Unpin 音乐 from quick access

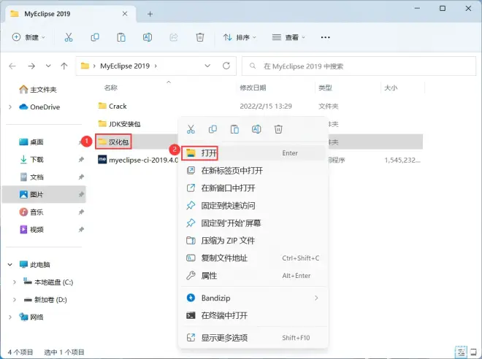tap(81, 212)
